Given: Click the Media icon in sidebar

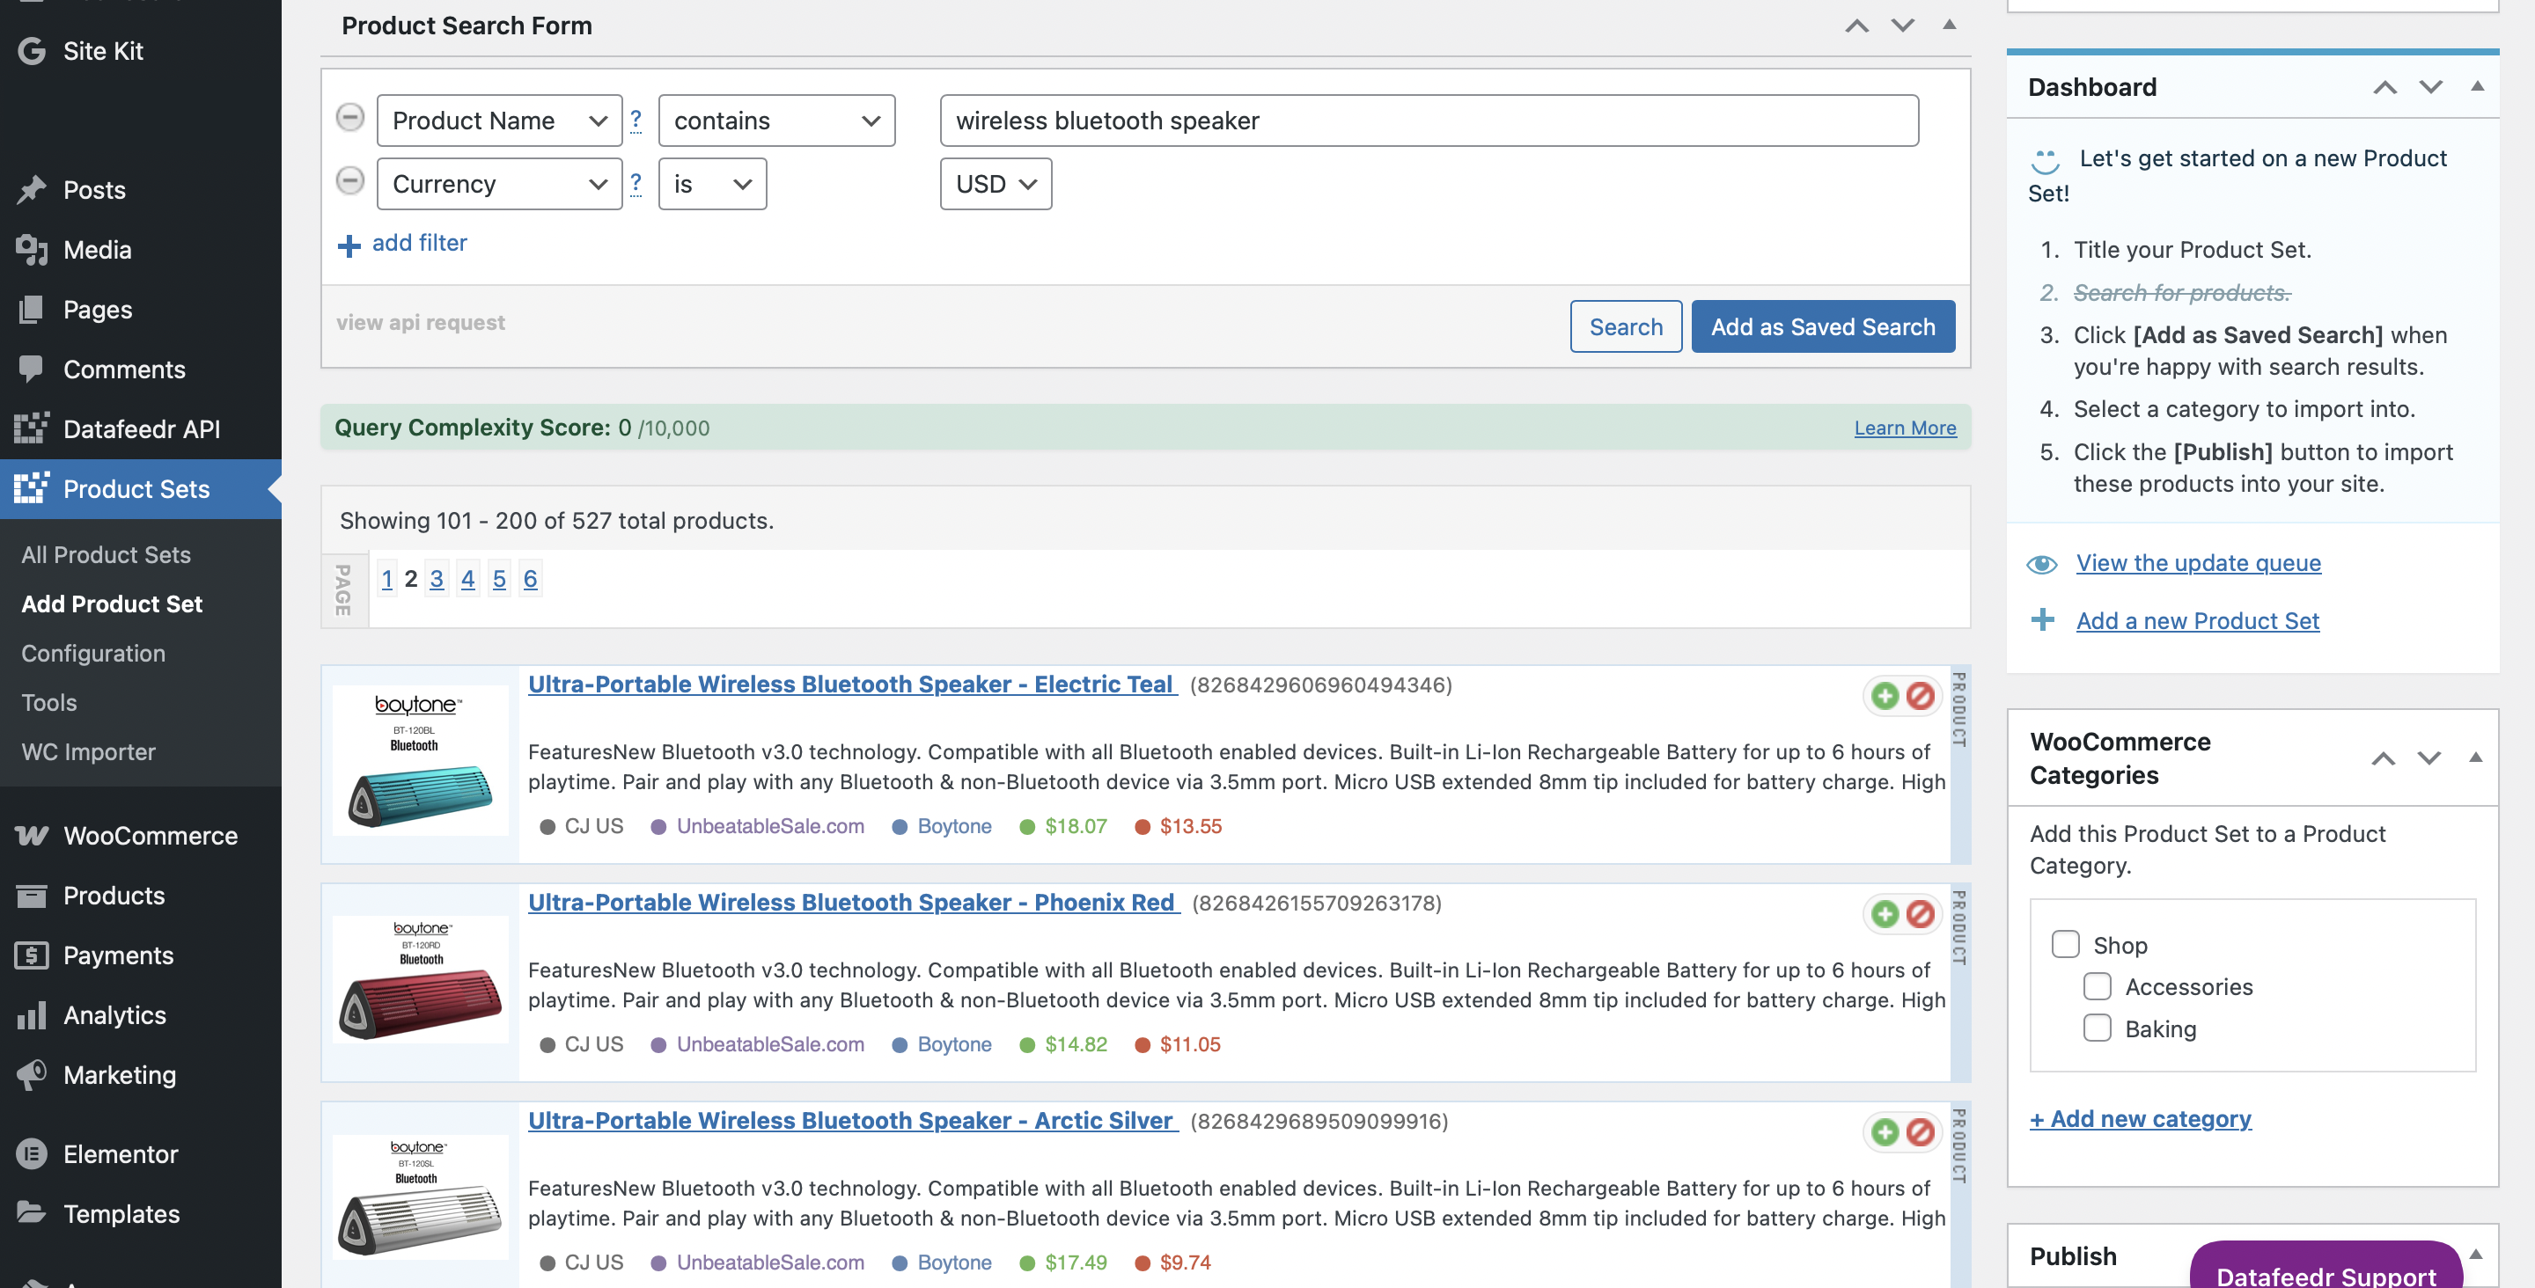Looking at the screenshot, I should point(32,249).
